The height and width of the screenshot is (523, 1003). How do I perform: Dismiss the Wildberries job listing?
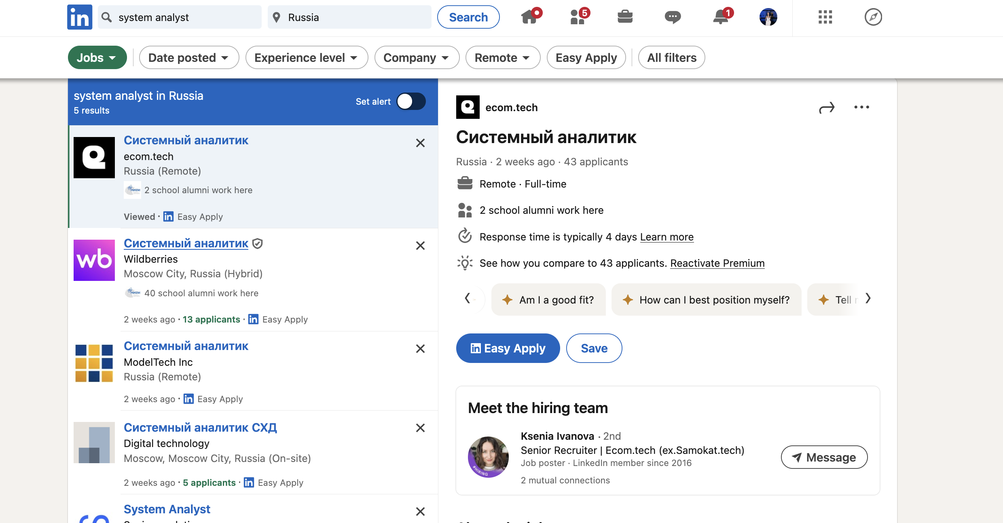tap(420, 246)
